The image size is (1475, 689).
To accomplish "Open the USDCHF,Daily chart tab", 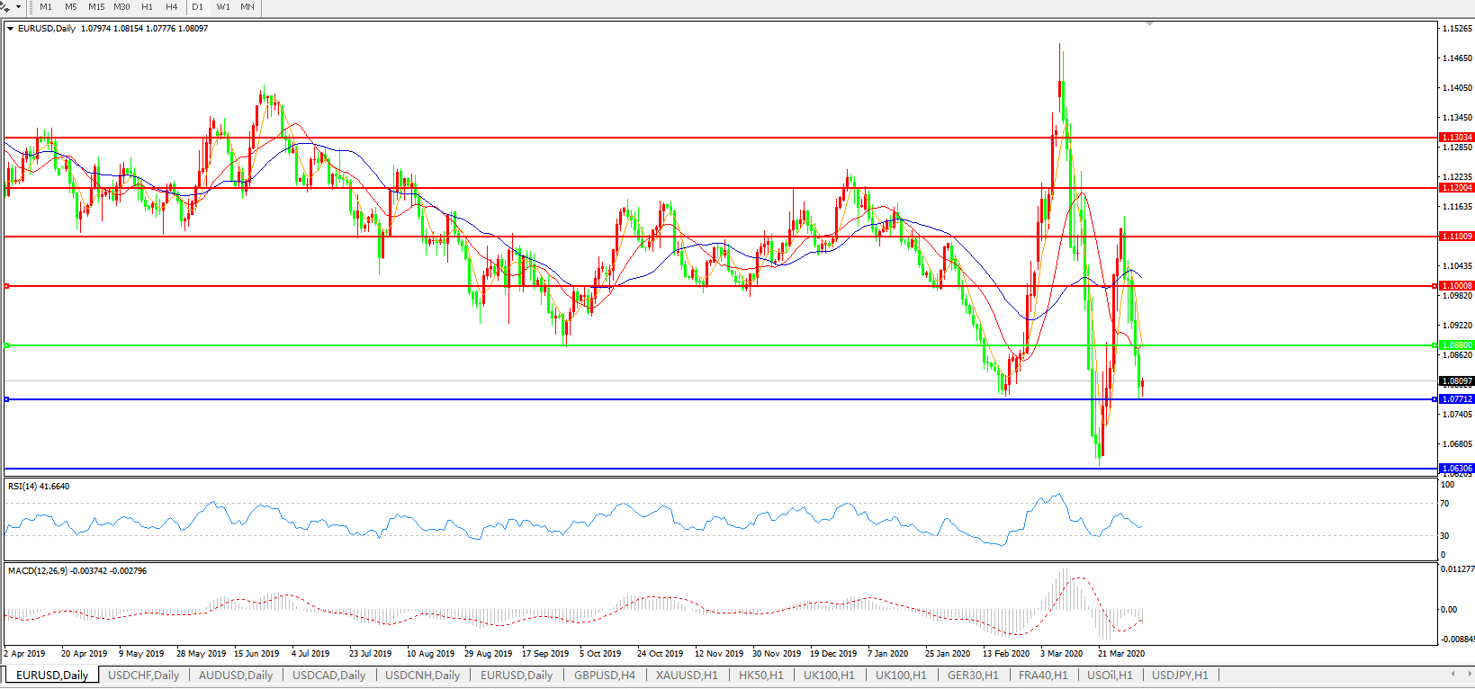I will click(x=143, y=675).
